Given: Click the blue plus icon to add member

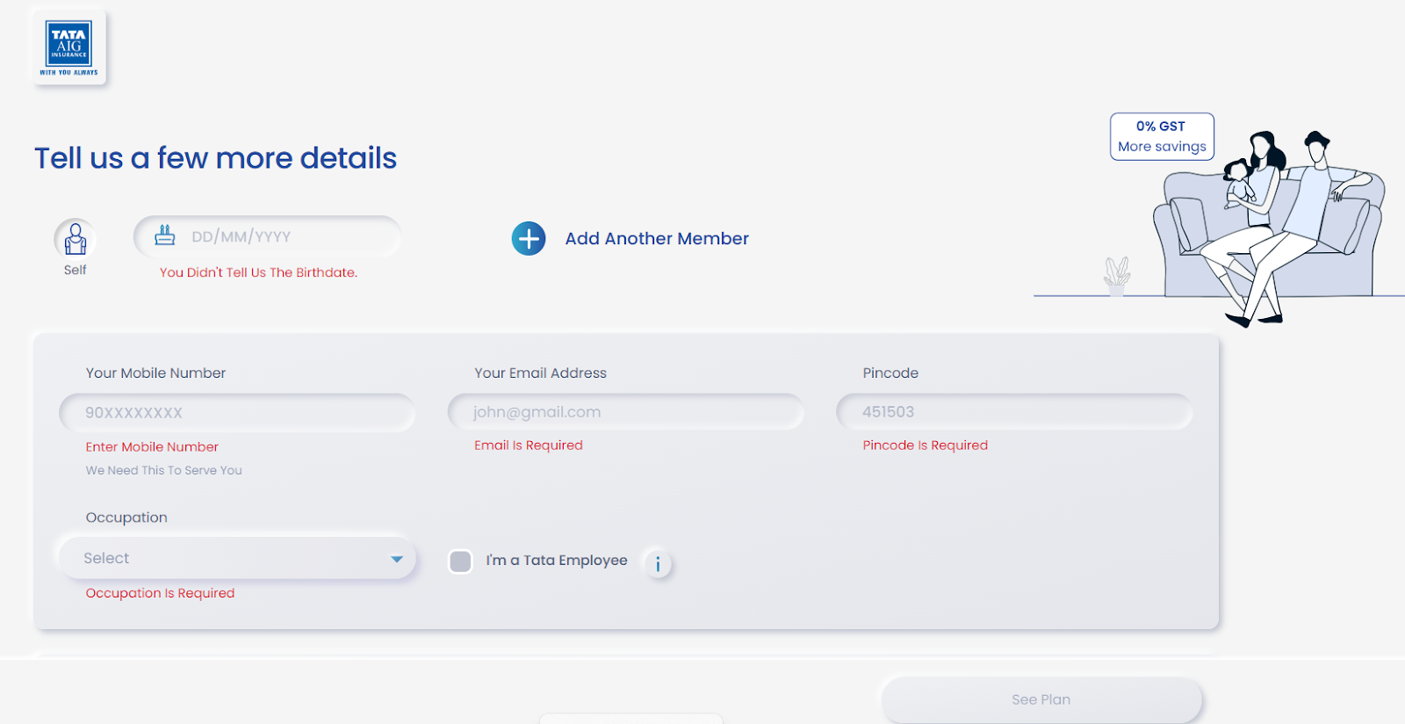Looking at the screenshot, I should [x=529, y=239].
